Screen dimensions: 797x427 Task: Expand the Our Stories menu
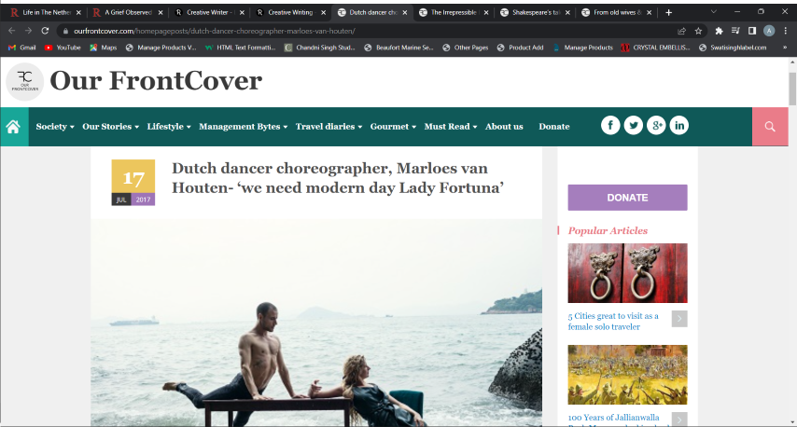pyautogui.click(x=110, y=127)
